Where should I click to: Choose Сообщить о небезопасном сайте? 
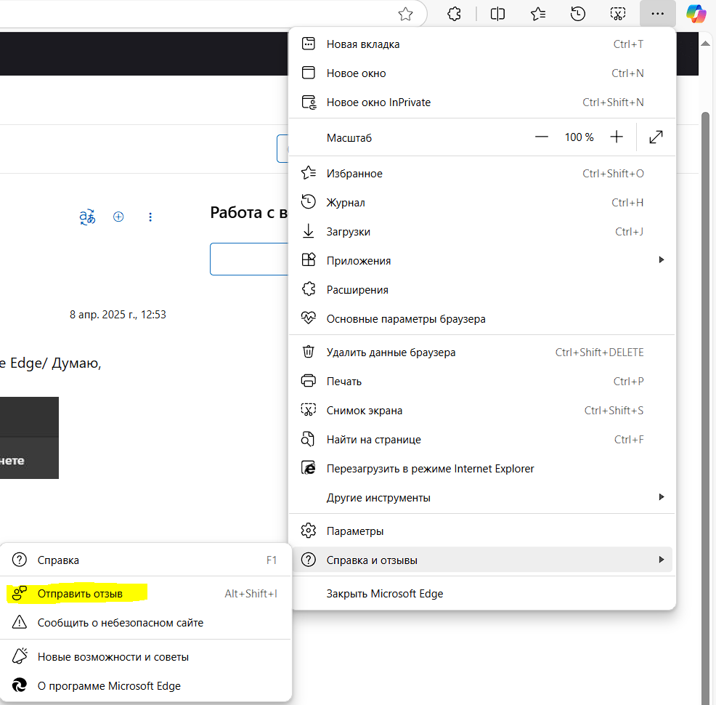(x=145, y=622)
